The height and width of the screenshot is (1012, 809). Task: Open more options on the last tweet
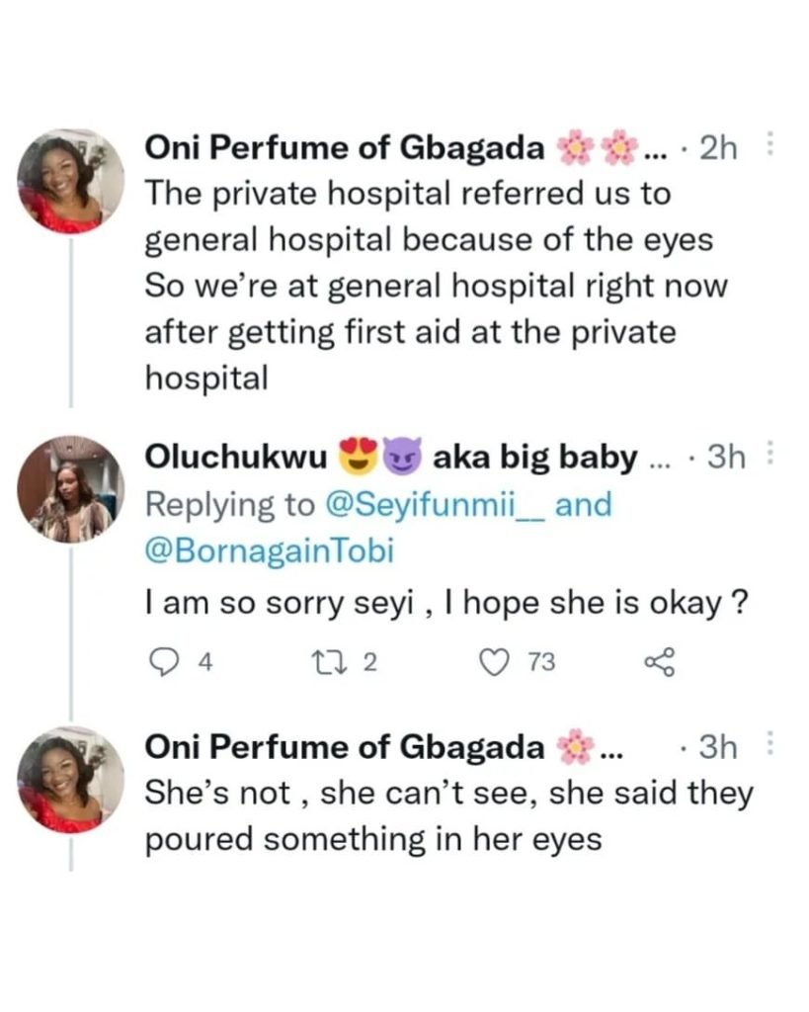(769, 743)
